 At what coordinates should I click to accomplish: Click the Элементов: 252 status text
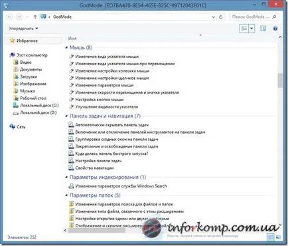click(x=22, y=237)
